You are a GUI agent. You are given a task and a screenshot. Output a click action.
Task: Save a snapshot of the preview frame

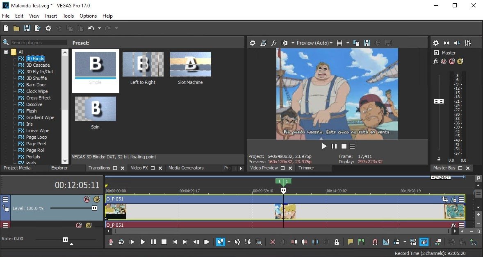click(x=367, y=43)
